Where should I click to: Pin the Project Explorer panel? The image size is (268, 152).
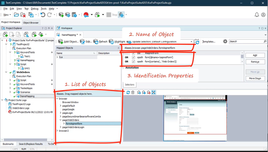[49, 28]
